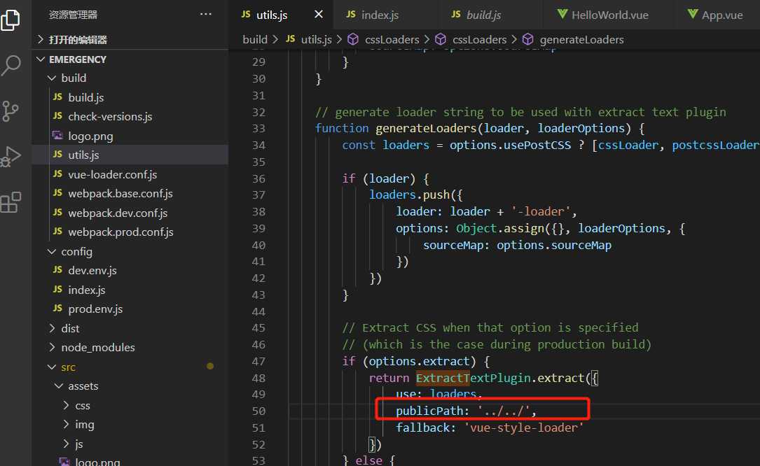The width and height of the screenshot is (760, 466).
Task: Switch to the HelloWorld.vue tab
Action: click(602, 15)
